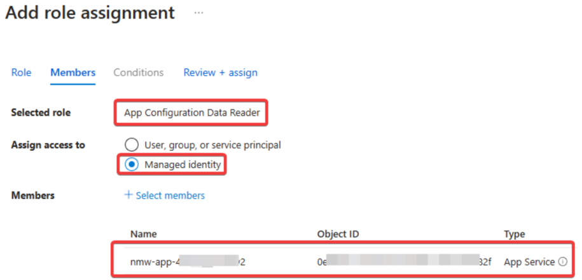Click the App Service type cell

529,262
